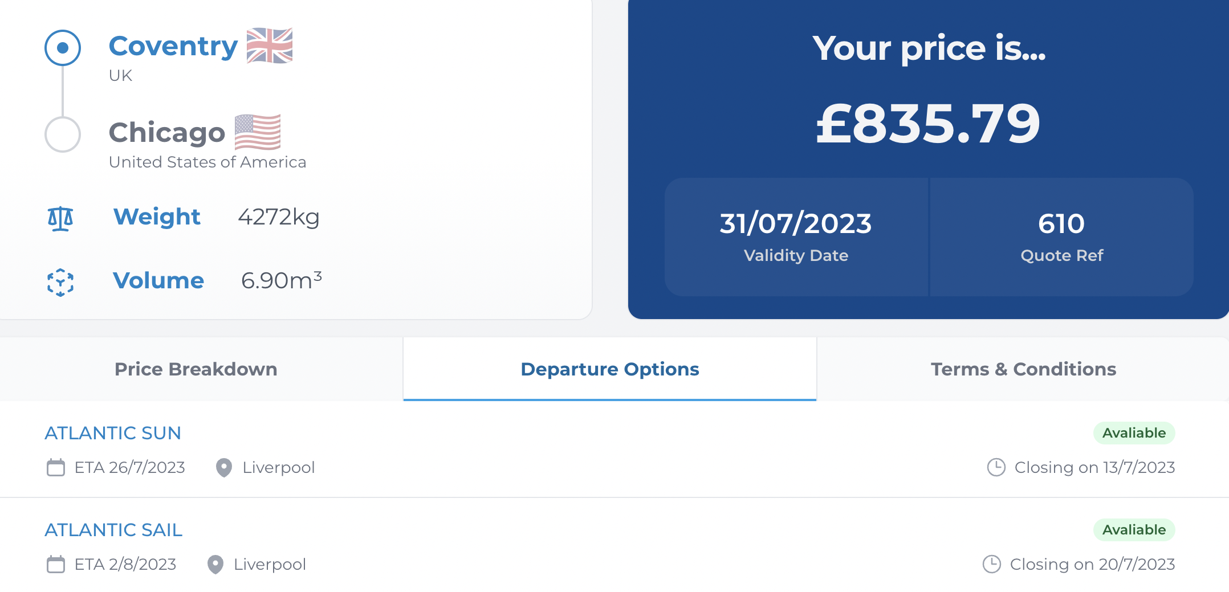Open the Price Breakdown tab

tap(196, 369)
